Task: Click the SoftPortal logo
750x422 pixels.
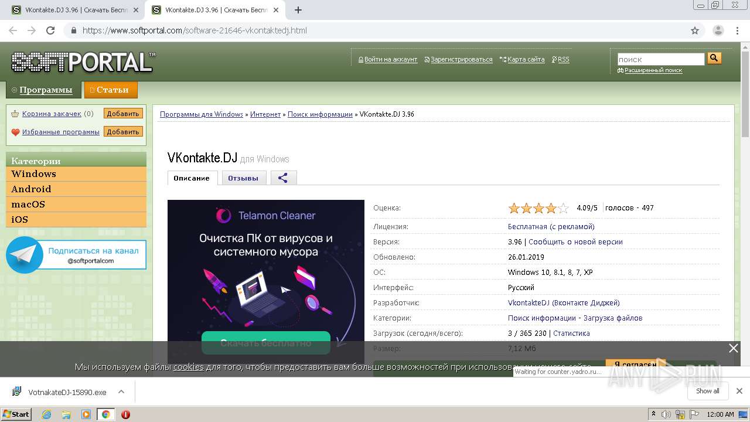Action: (83, 62)
